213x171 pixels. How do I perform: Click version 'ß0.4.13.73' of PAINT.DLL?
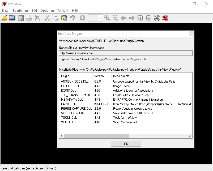coord(101,104)
